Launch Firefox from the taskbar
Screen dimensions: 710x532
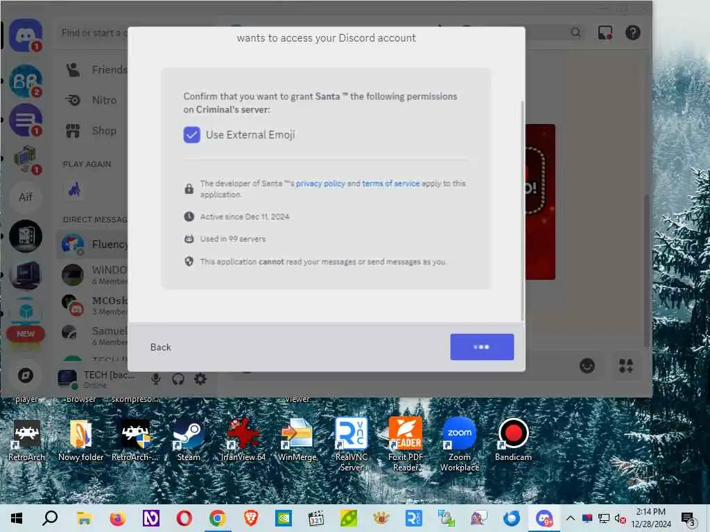tap(117, 518)
